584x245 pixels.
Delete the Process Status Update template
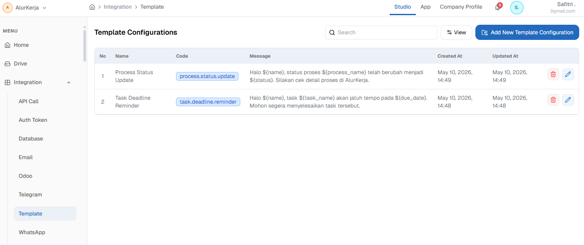coord(553,75)
